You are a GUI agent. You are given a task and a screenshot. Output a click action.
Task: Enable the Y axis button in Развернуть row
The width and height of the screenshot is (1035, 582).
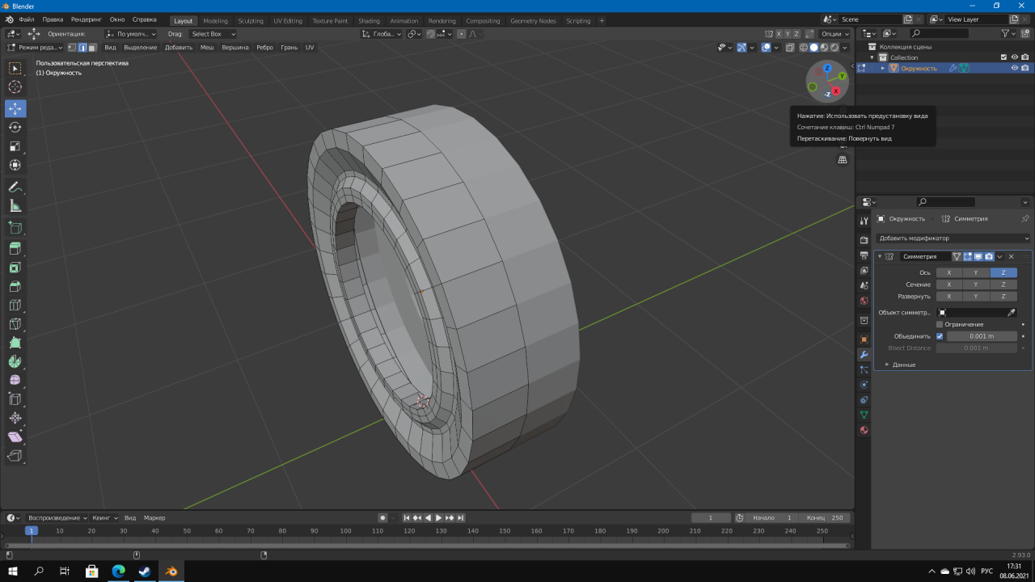976,297
